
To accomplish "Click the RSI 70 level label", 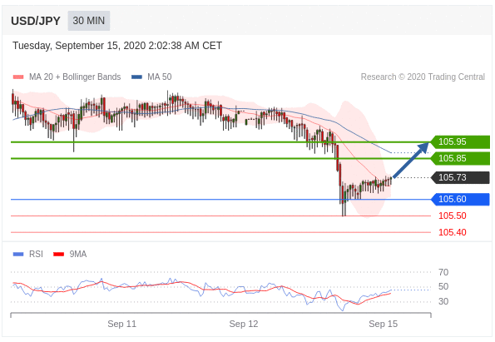I will coord(443,272).
